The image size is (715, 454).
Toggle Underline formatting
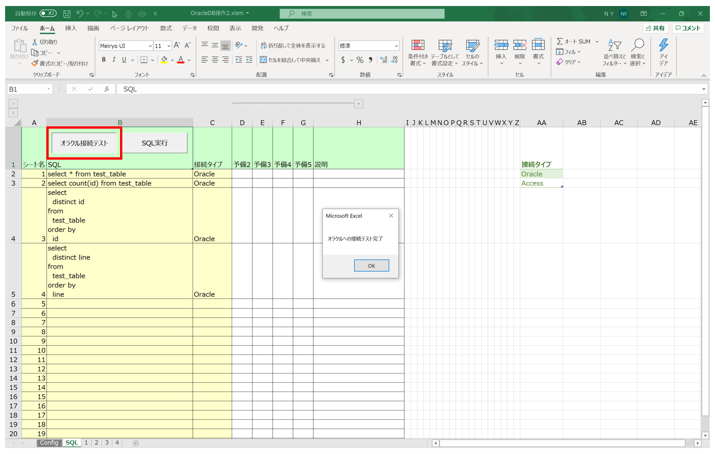click(x=124, y=60)
